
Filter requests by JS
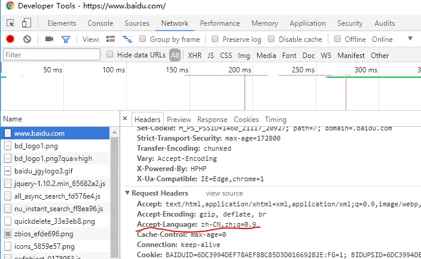point(210,56)
